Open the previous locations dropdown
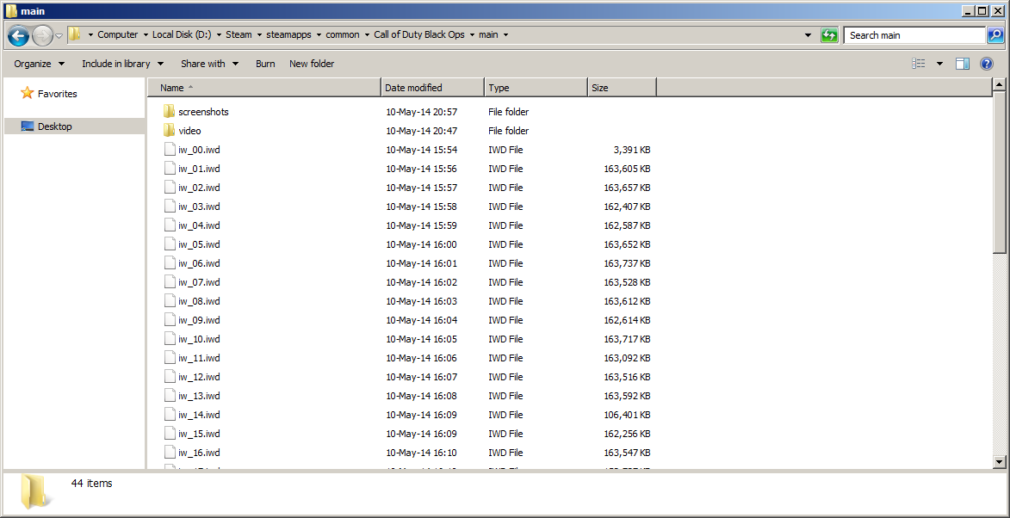 click(x=809, y=35)
